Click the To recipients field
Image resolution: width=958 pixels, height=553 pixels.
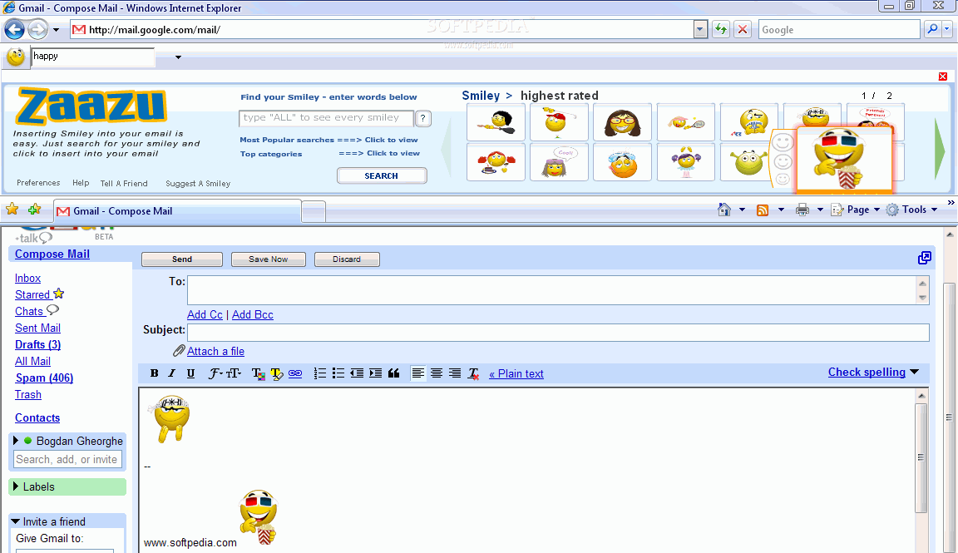tap(552, 289)
